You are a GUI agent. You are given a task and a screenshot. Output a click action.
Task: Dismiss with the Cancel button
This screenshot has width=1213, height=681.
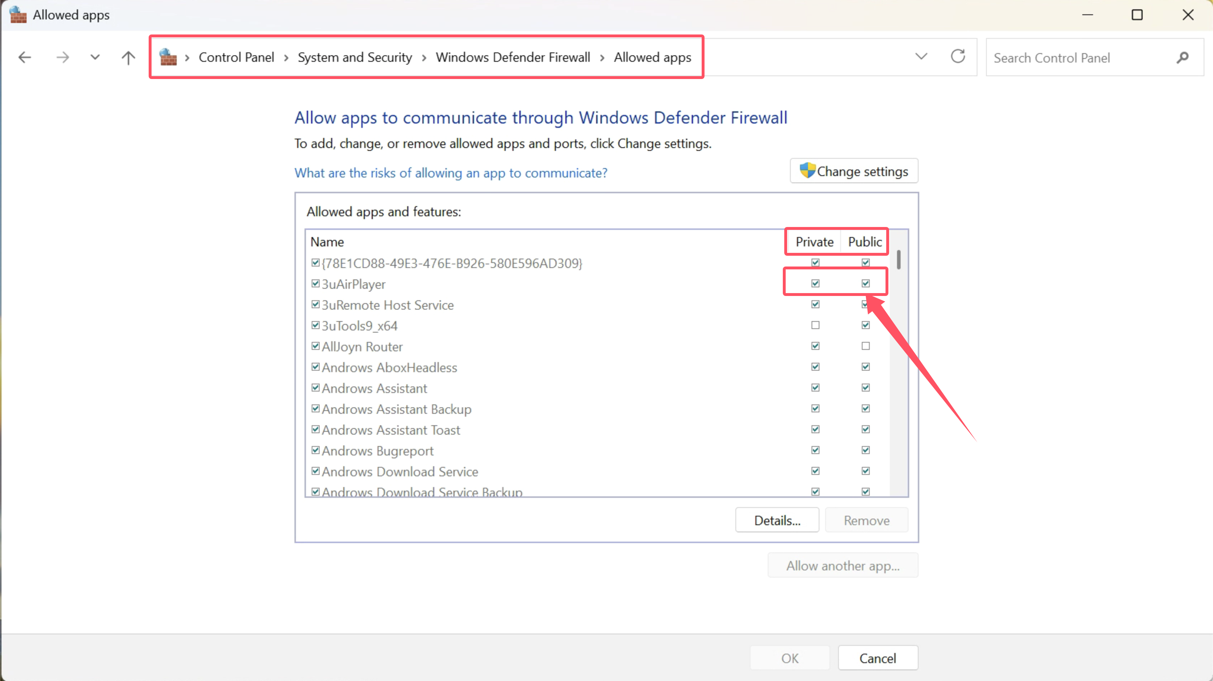[x=878, y=658]
